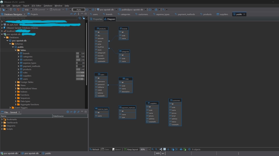
Task: Expand the Foreign Tables folder
Action: point(16,82)
